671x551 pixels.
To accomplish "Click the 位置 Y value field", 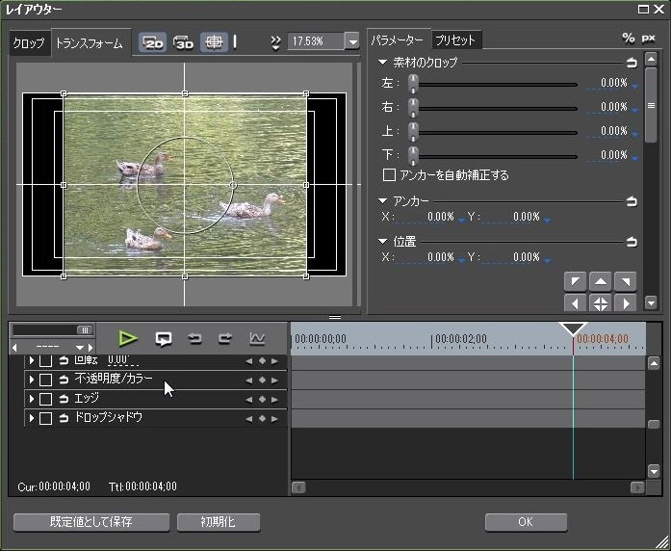I will (x=511, y=257).
